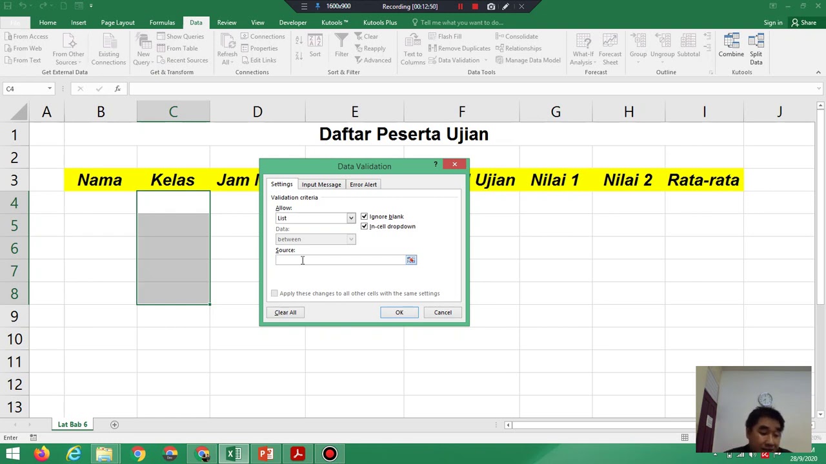Open the Kutools Plus ribbon tab
The width and height of the screenshot is (826, 464).
click(x=379, y=23)
